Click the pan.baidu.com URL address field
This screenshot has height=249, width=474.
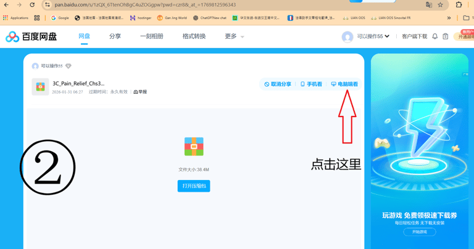[x=145, y=5]
